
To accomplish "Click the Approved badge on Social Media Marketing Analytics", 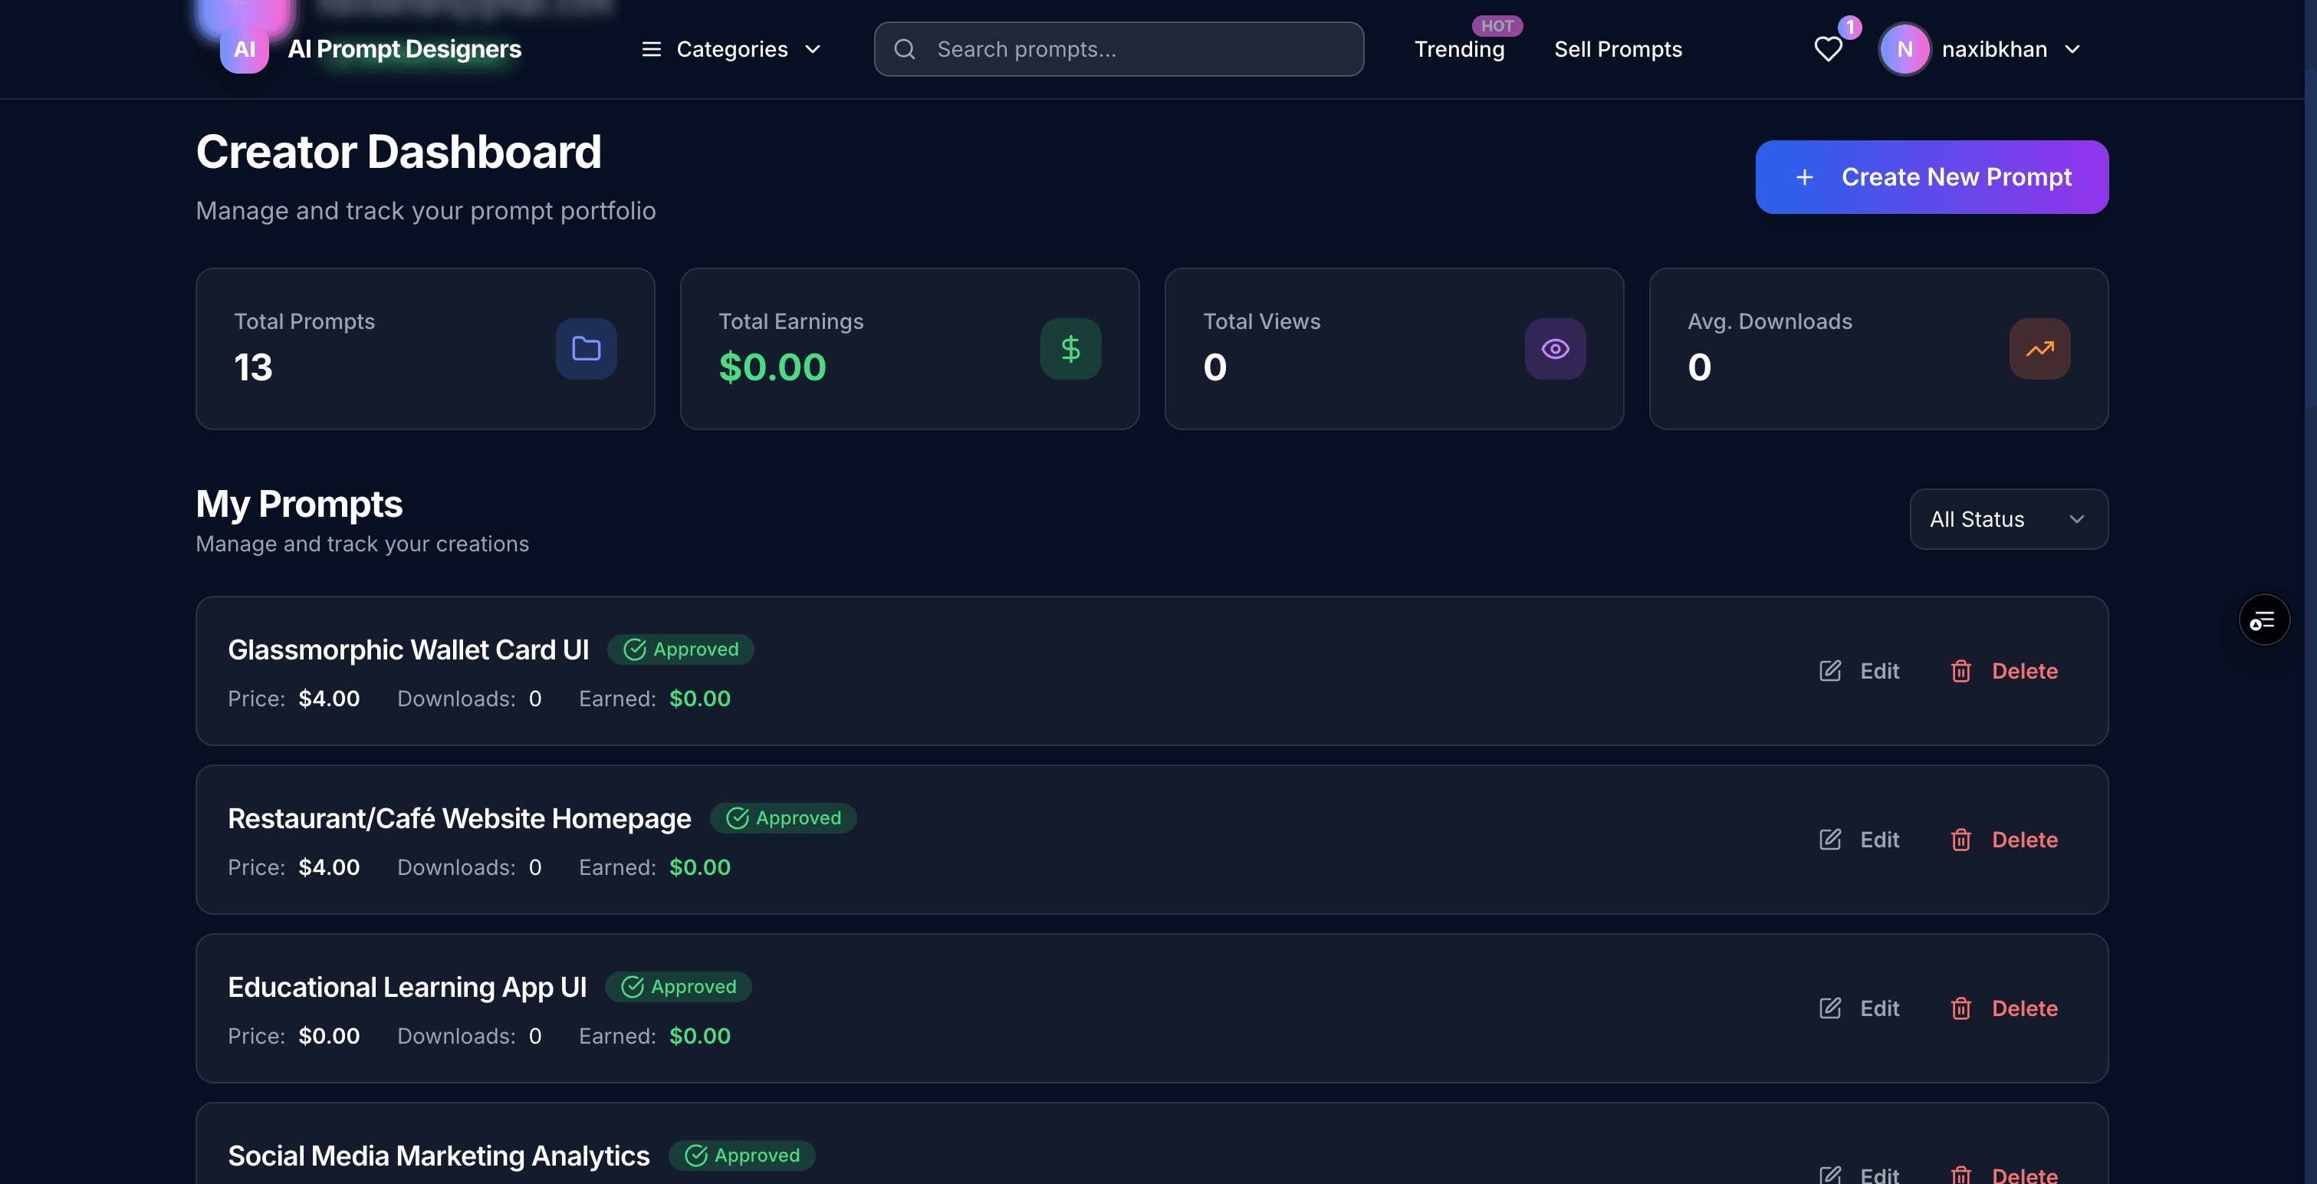I will click(x=742, y=1155).
